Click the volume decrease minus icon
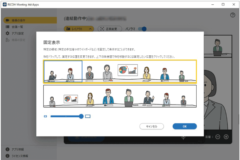This screenshot has width=240, height=160. (218, 137)
